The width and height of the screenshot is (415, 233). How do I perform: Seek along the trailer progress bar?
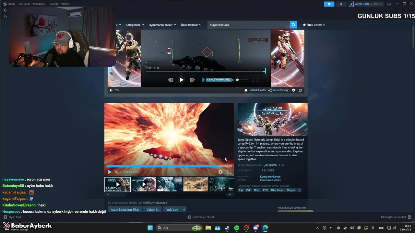169,166
